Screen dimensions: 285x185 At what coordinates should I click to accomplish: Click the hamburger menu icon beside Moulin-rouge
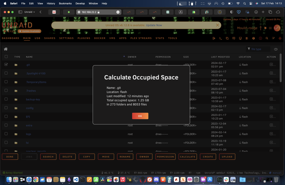click(x=270, y=28)
